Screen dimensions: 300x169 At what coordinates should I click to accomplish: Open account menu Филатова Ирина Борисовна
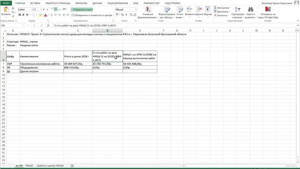click(277, 3)
